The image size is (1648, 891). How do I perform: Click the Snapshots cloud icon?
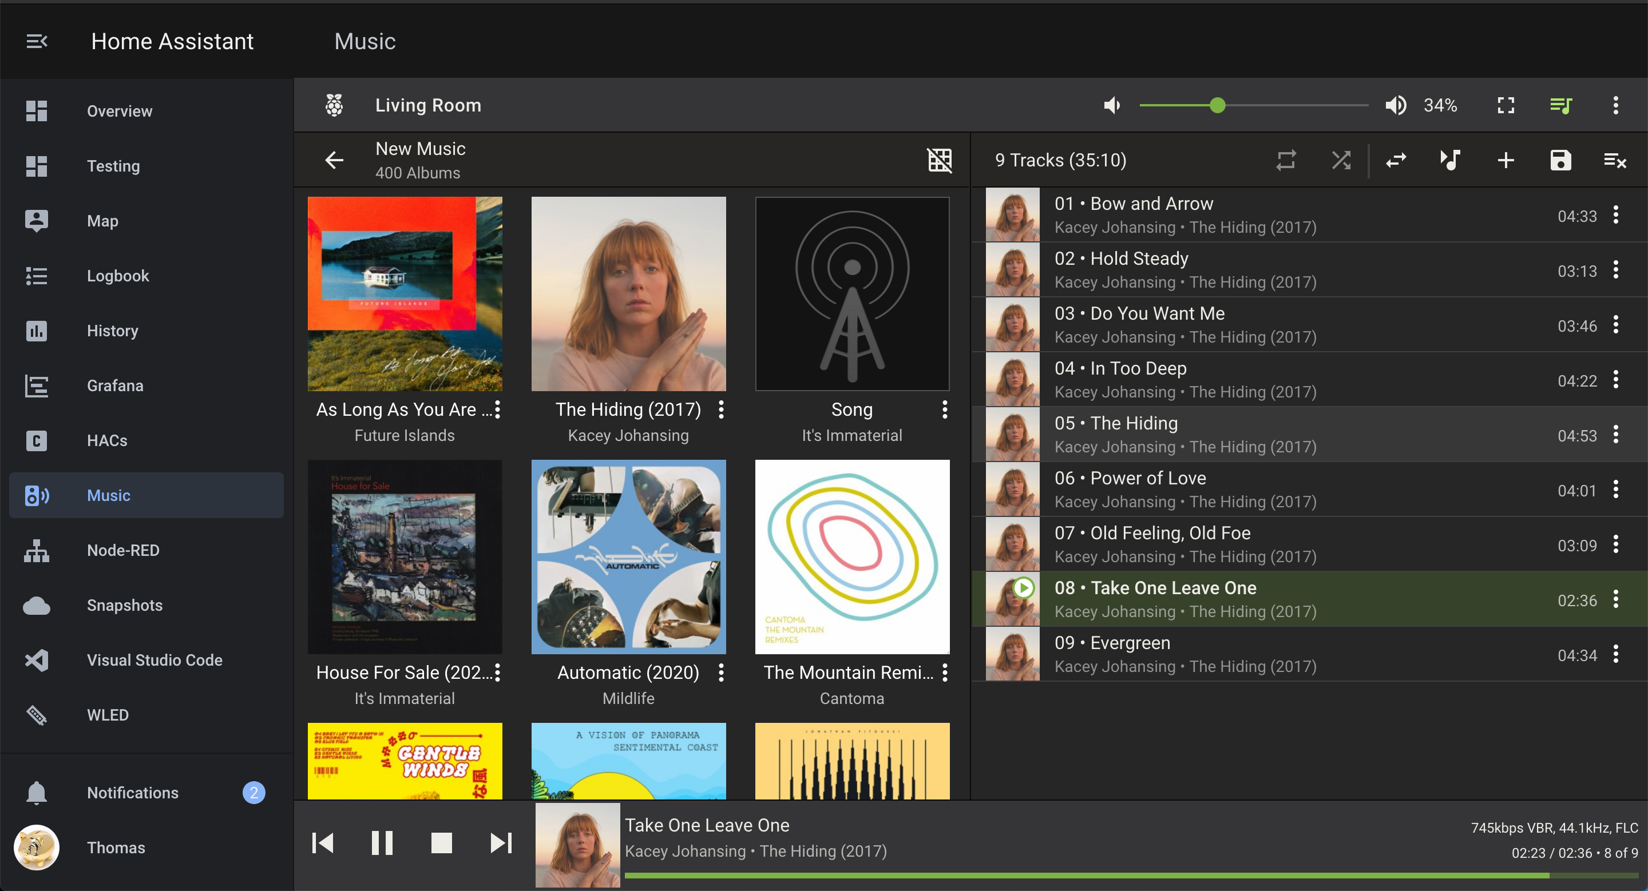coord(37,605)
